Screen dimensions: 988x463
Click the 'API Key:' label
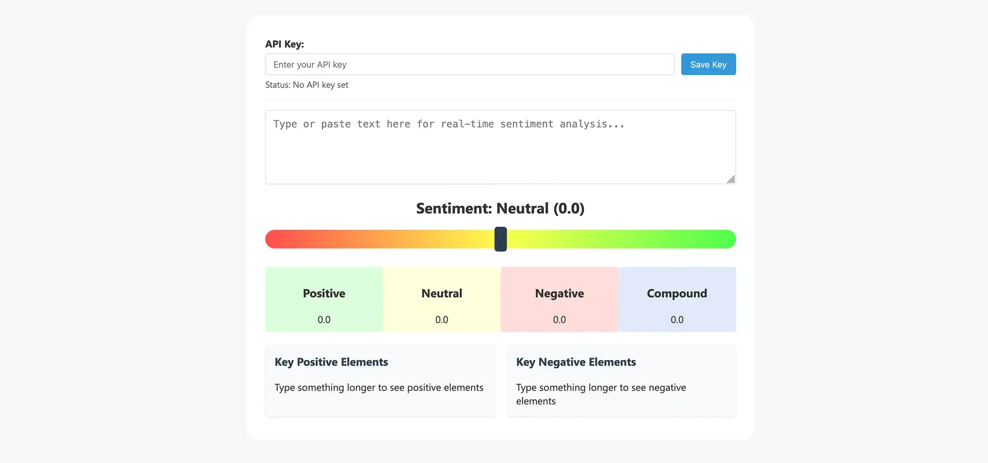point(285,44)
